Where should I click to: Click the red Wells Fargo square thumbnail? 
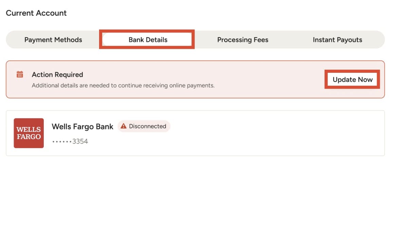29,133
